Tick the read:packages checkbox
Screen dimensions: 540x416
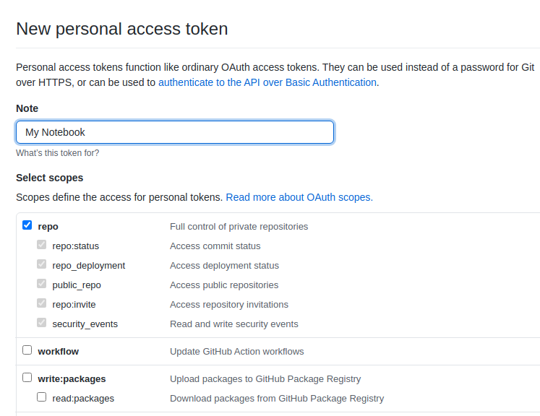point(42,397)
